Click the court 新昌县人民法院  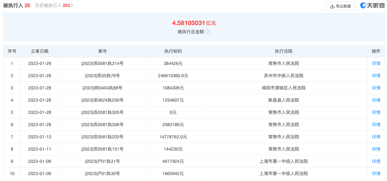(284, 100)
